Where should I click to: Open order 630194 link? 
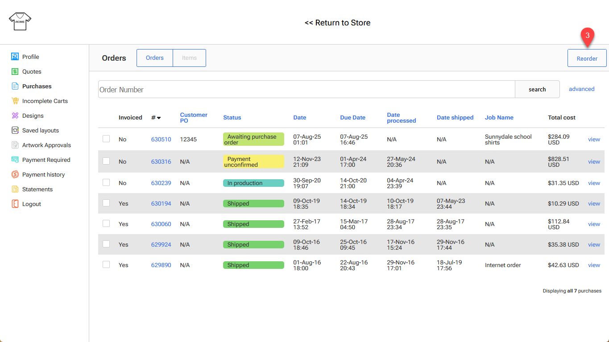coord(161,203)
